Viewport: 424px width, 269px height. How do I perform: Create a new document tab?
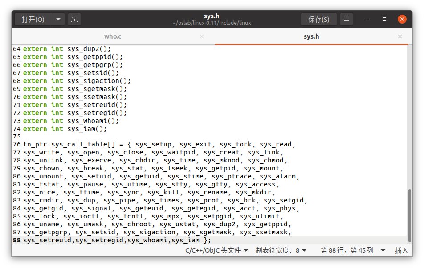click(74, 20)
